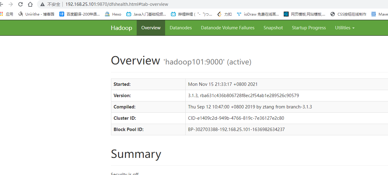
Task: Click the 'Version:' row label
Action: [x=122, y=96]
